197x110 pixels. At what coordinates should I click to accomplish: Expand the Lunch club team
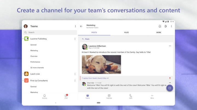click(23, 74)
